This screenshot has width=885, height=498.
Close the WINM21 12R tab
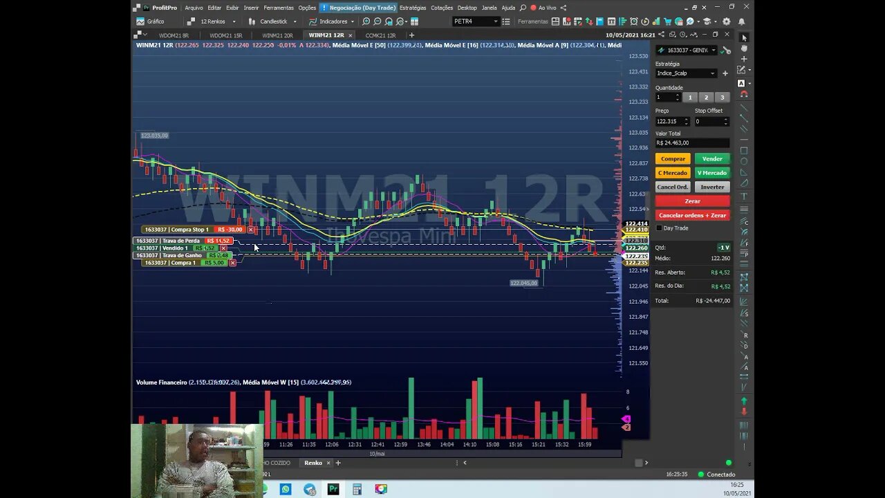[350, 35]
